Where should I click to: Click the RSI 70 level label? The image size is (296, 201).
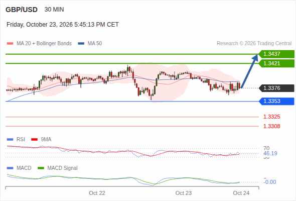pos(266,148)
